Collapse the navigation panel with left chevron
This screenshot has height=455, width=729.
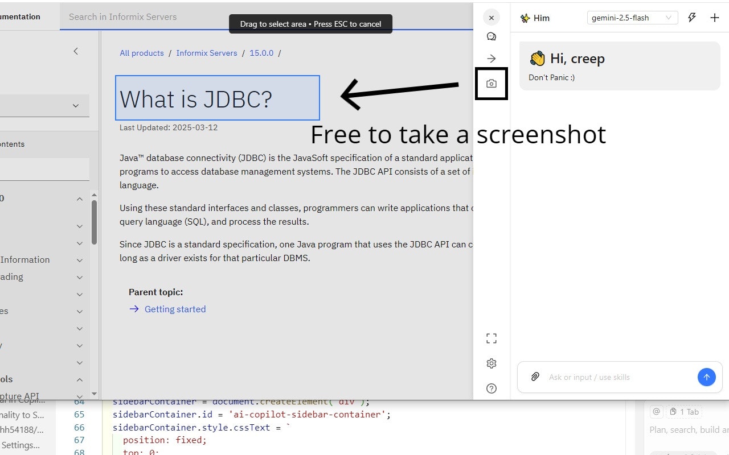(x=76, y=51)
